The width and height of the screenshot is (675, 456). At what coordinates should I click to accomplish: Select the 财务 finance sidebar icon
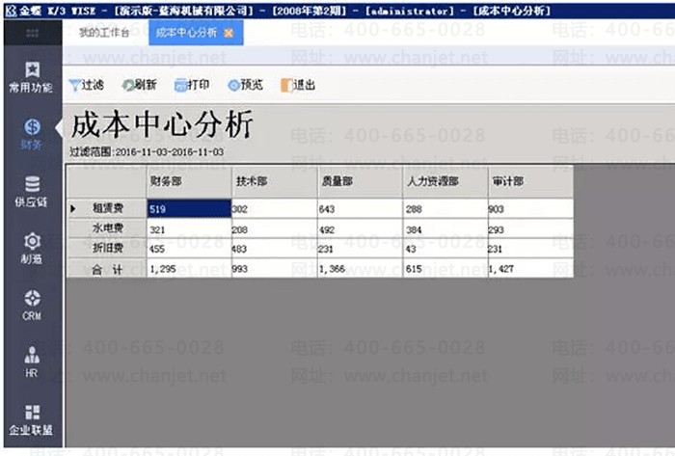pyautogui.click(x=32, y=134)
